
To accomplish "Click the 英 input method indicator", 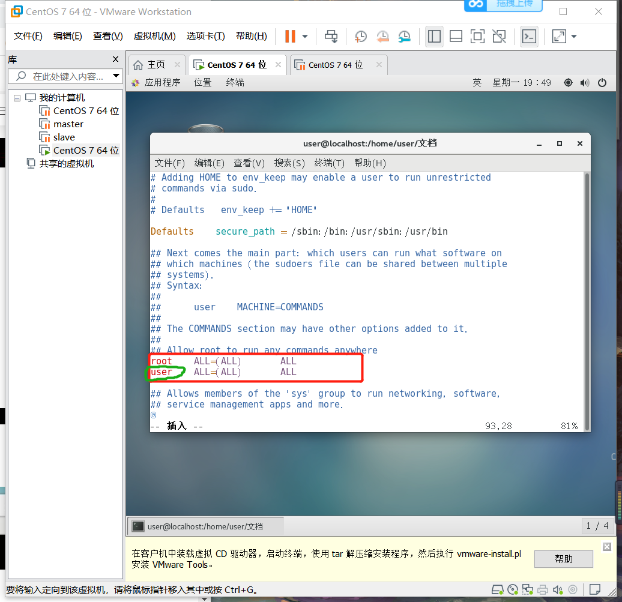I will [x=477, y=82].
